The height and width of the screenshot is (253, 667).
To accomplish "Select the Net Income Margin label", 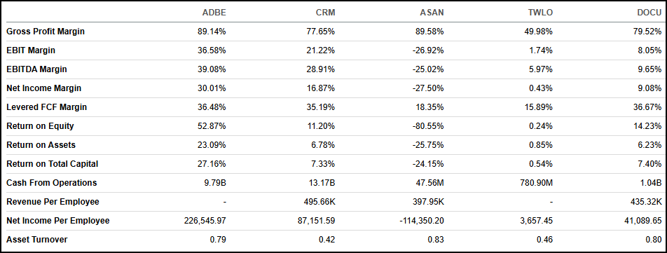I will coord(44,88).
